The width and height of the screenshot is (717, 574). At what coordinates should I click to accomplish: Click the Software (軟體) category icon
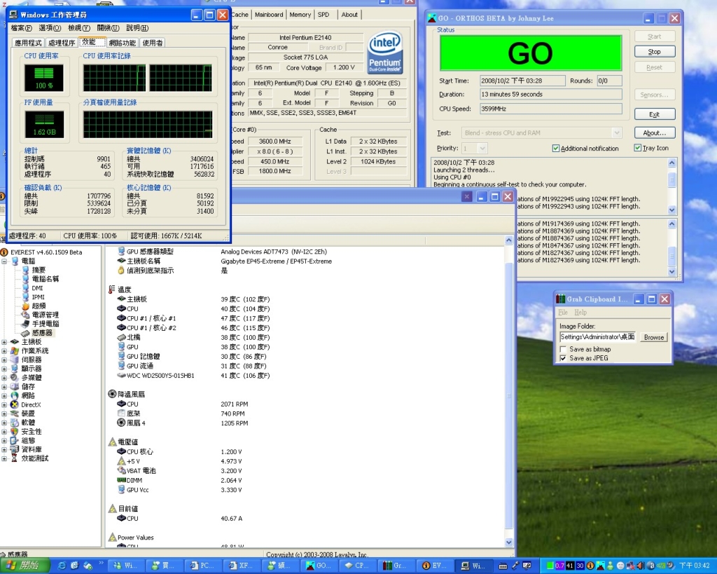[x=15, y=423]
